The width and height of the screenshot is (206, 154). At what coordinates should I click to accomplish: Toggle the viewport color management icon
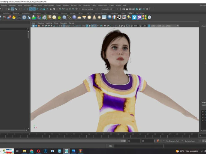149,26
